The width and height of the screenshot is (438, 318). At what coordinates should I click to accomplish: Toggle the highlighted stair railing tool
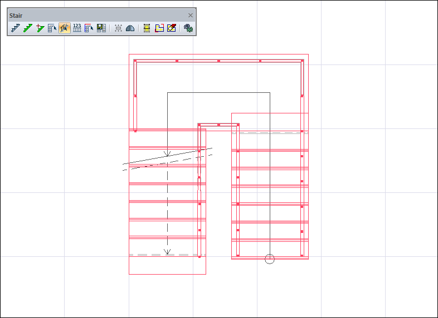coord(64,28)
